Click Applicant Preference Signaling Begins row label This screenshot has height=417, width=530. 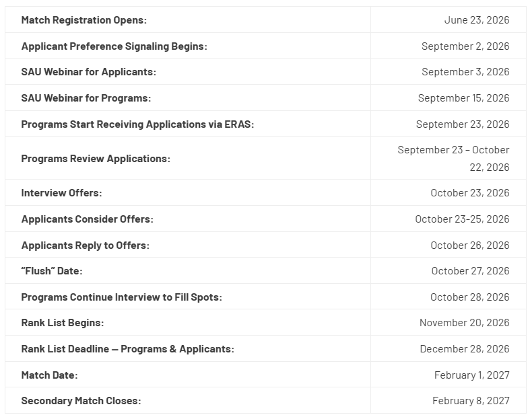click(x=114, y=46)
